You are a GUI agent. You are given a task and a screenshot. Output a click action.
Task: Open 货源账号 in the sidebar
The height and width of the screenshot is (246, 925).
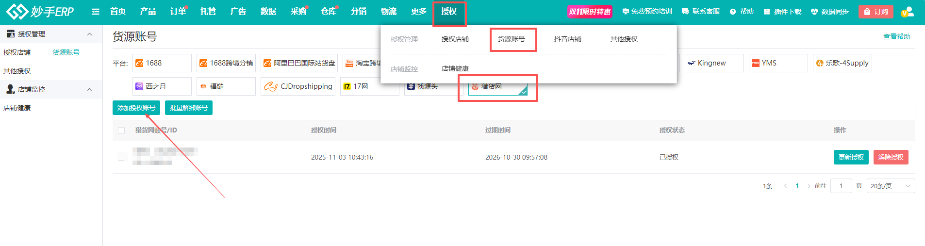[x=66, y=52]
